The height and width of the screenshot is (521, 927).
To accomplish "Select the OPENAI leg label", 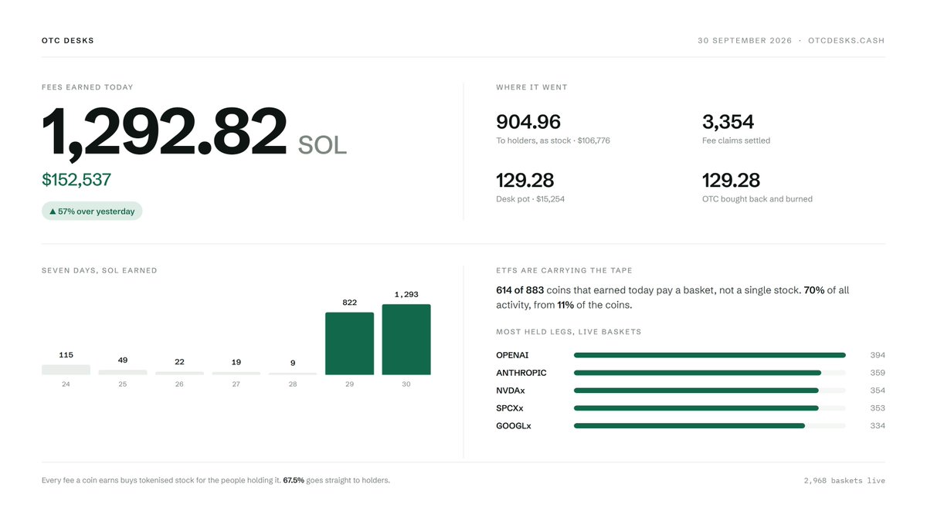I will 512,355.
